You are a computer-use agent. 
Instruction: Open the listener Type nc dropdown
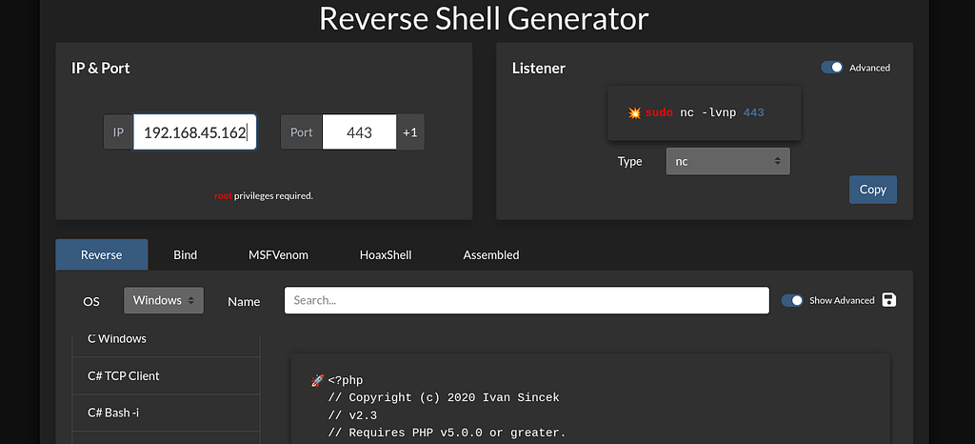(x=728, y=161)
